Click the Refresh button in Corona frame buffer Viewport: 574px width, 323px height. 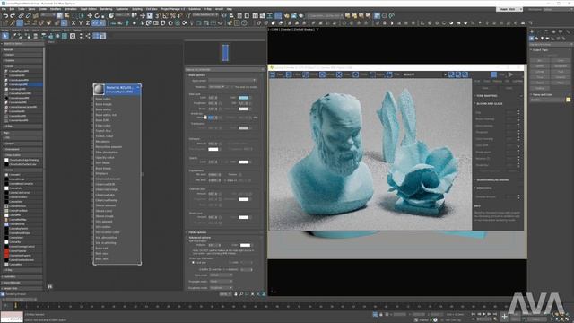(322, 74)
